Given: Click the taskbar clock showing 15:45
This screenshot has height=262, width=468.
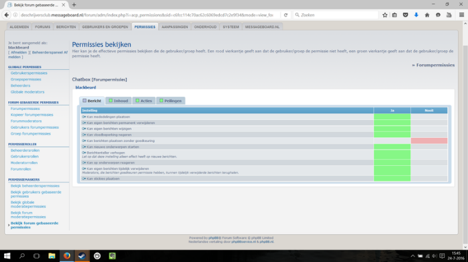Looking at the screenshot, I should click(x=456, y=256).
